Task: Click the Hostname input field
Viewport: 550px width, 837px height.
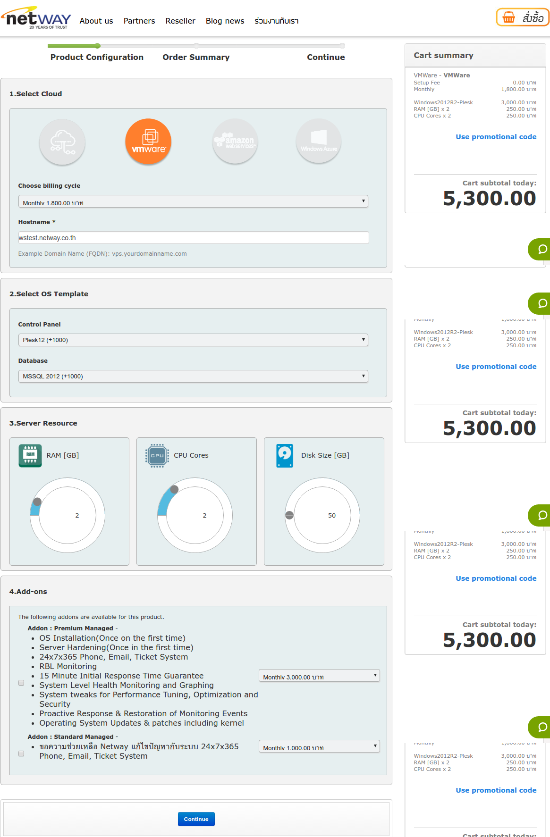Action: (x=194, y=238)
